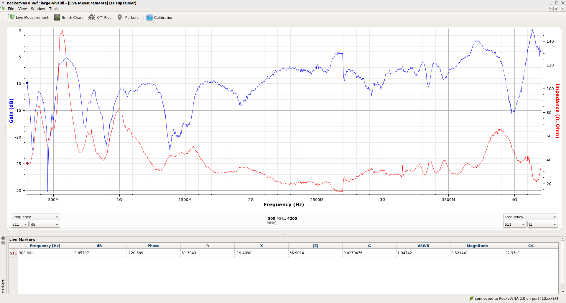Click the 27.33pF C/L cell
The width and height of the screenshot is (566, 303).
click(531, 253)
